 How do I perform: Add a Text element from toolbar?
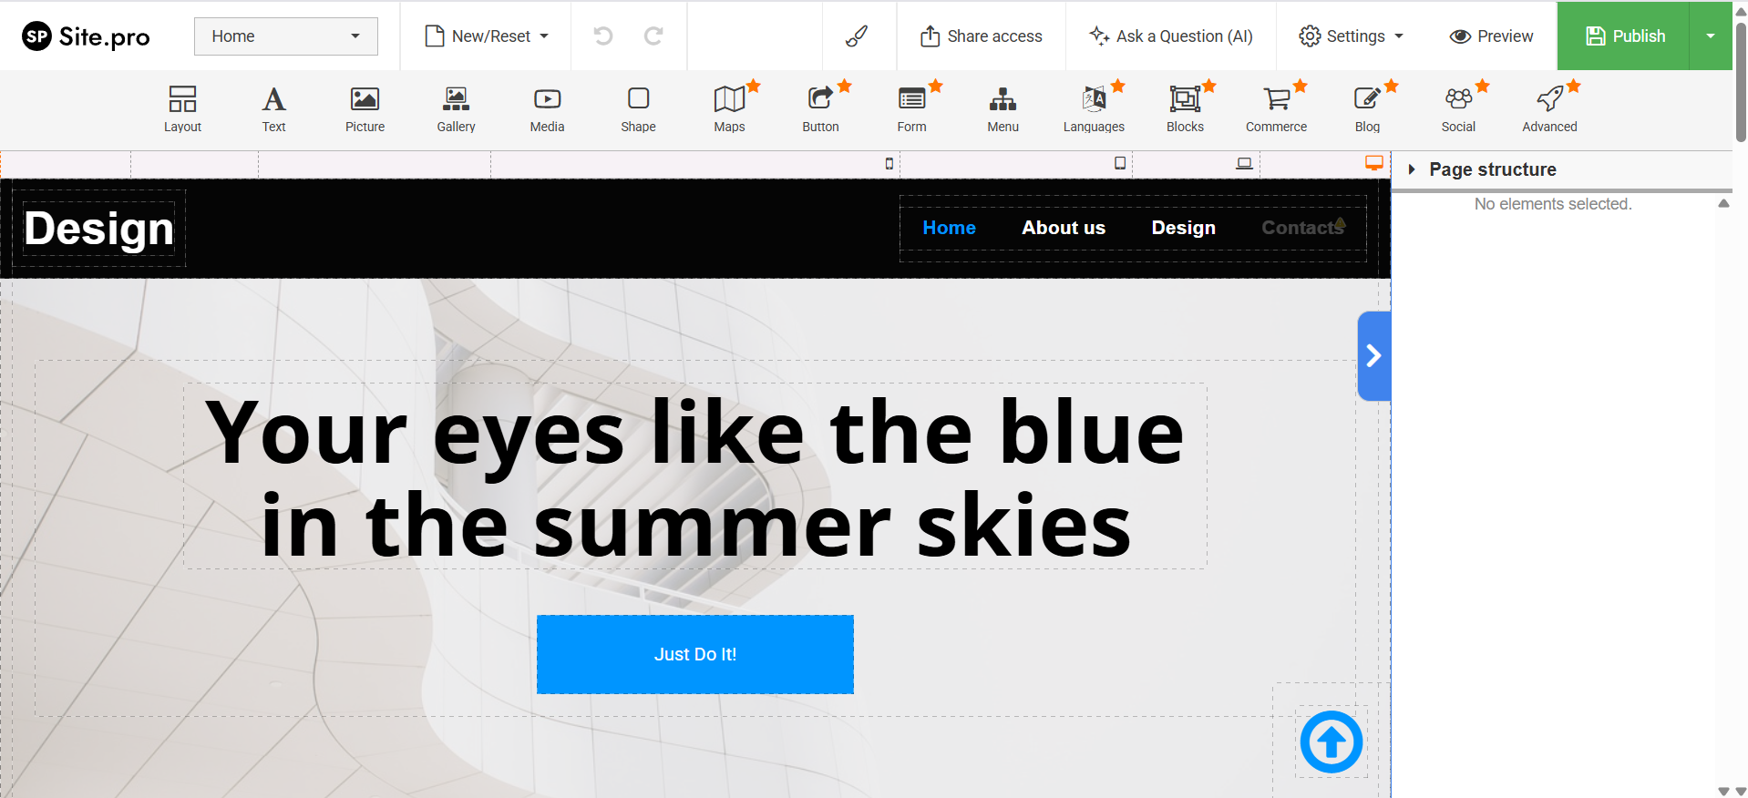pyautogui.click(x=273, y=99)
